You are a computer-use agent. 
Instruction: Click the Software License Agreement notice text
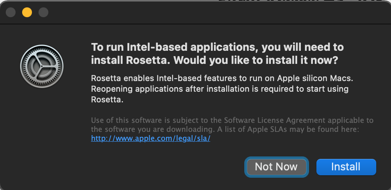pos(232,125)
